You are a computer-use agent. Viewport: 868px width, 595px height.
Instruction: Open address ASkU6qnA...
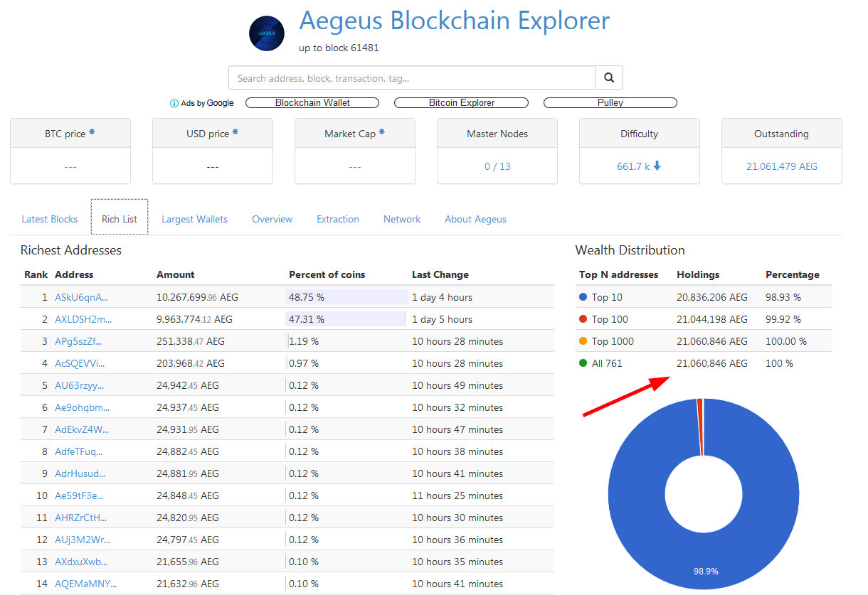pyautogui.click(x=82, y=297)
